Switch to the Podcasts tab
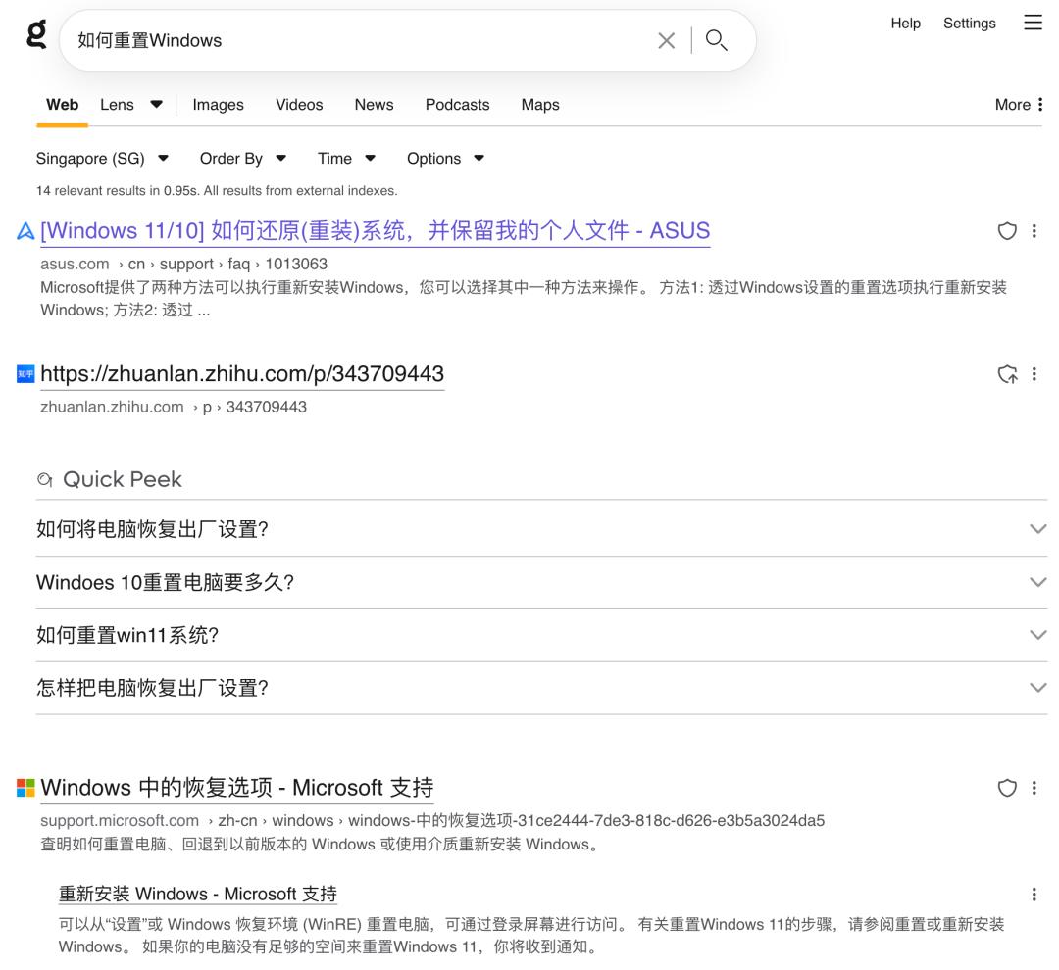 coord(457,105)
